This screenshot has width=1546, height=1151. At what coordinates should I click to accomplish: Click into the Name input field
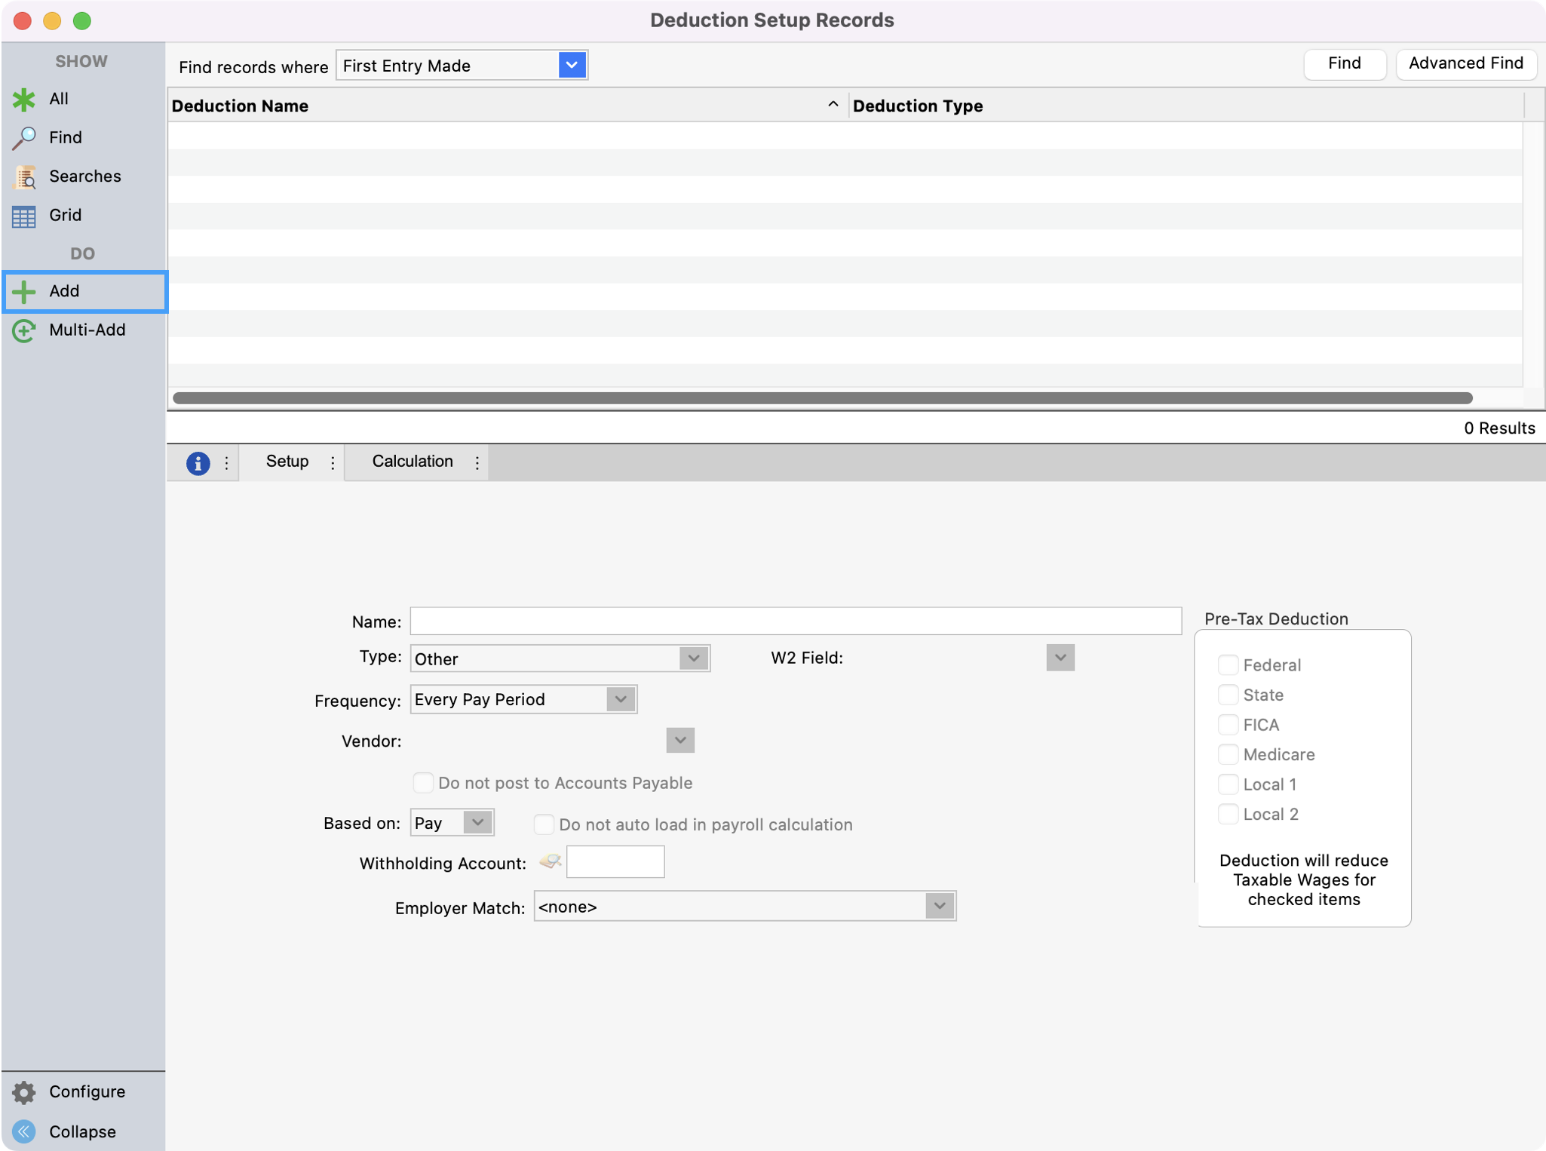pyautogui.click(x=795, y=621)
